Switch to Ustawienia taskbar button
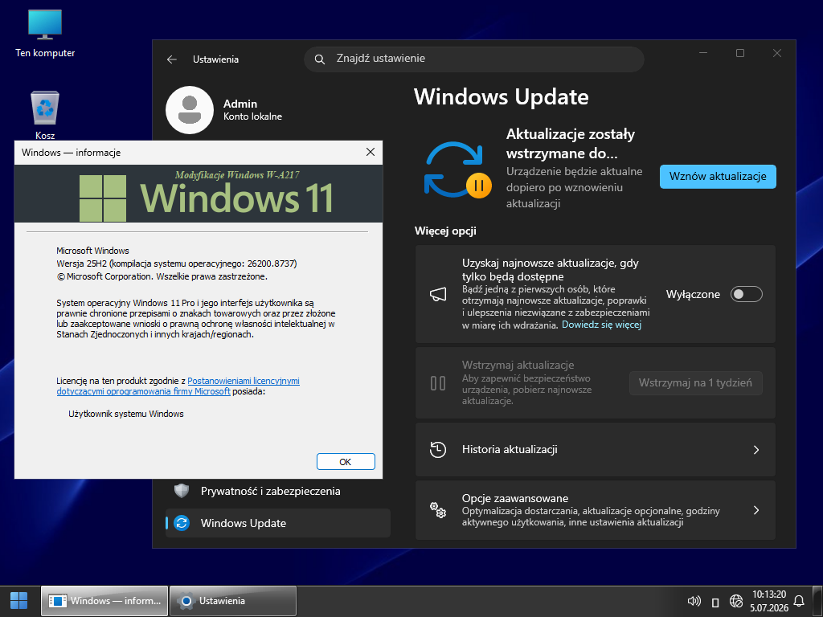Image resolution: width=823 pixels, height=617 pixels. pos(233,601)
